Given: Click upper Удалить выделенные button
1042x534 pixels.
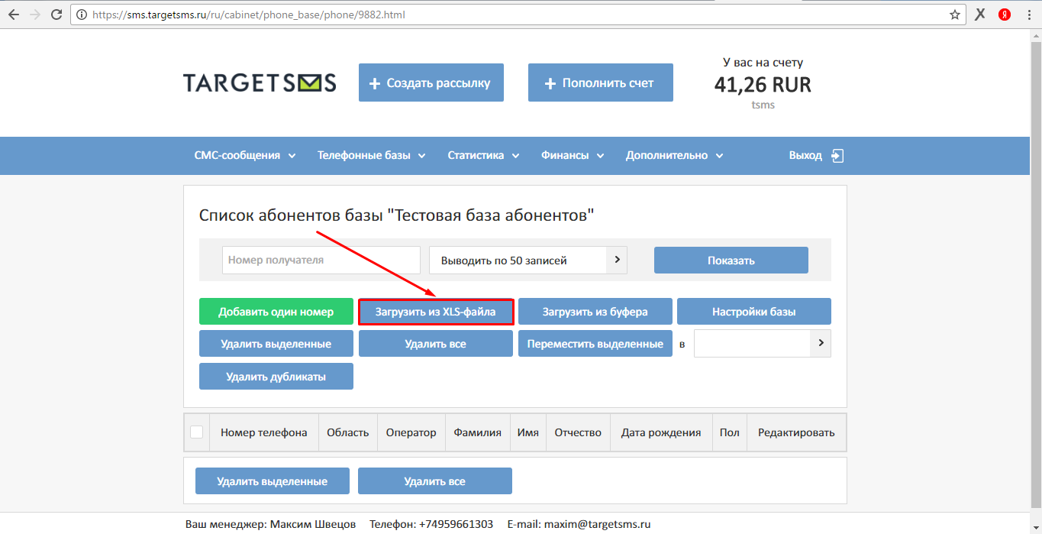Looking at the screenshot, I should (276, 344).
